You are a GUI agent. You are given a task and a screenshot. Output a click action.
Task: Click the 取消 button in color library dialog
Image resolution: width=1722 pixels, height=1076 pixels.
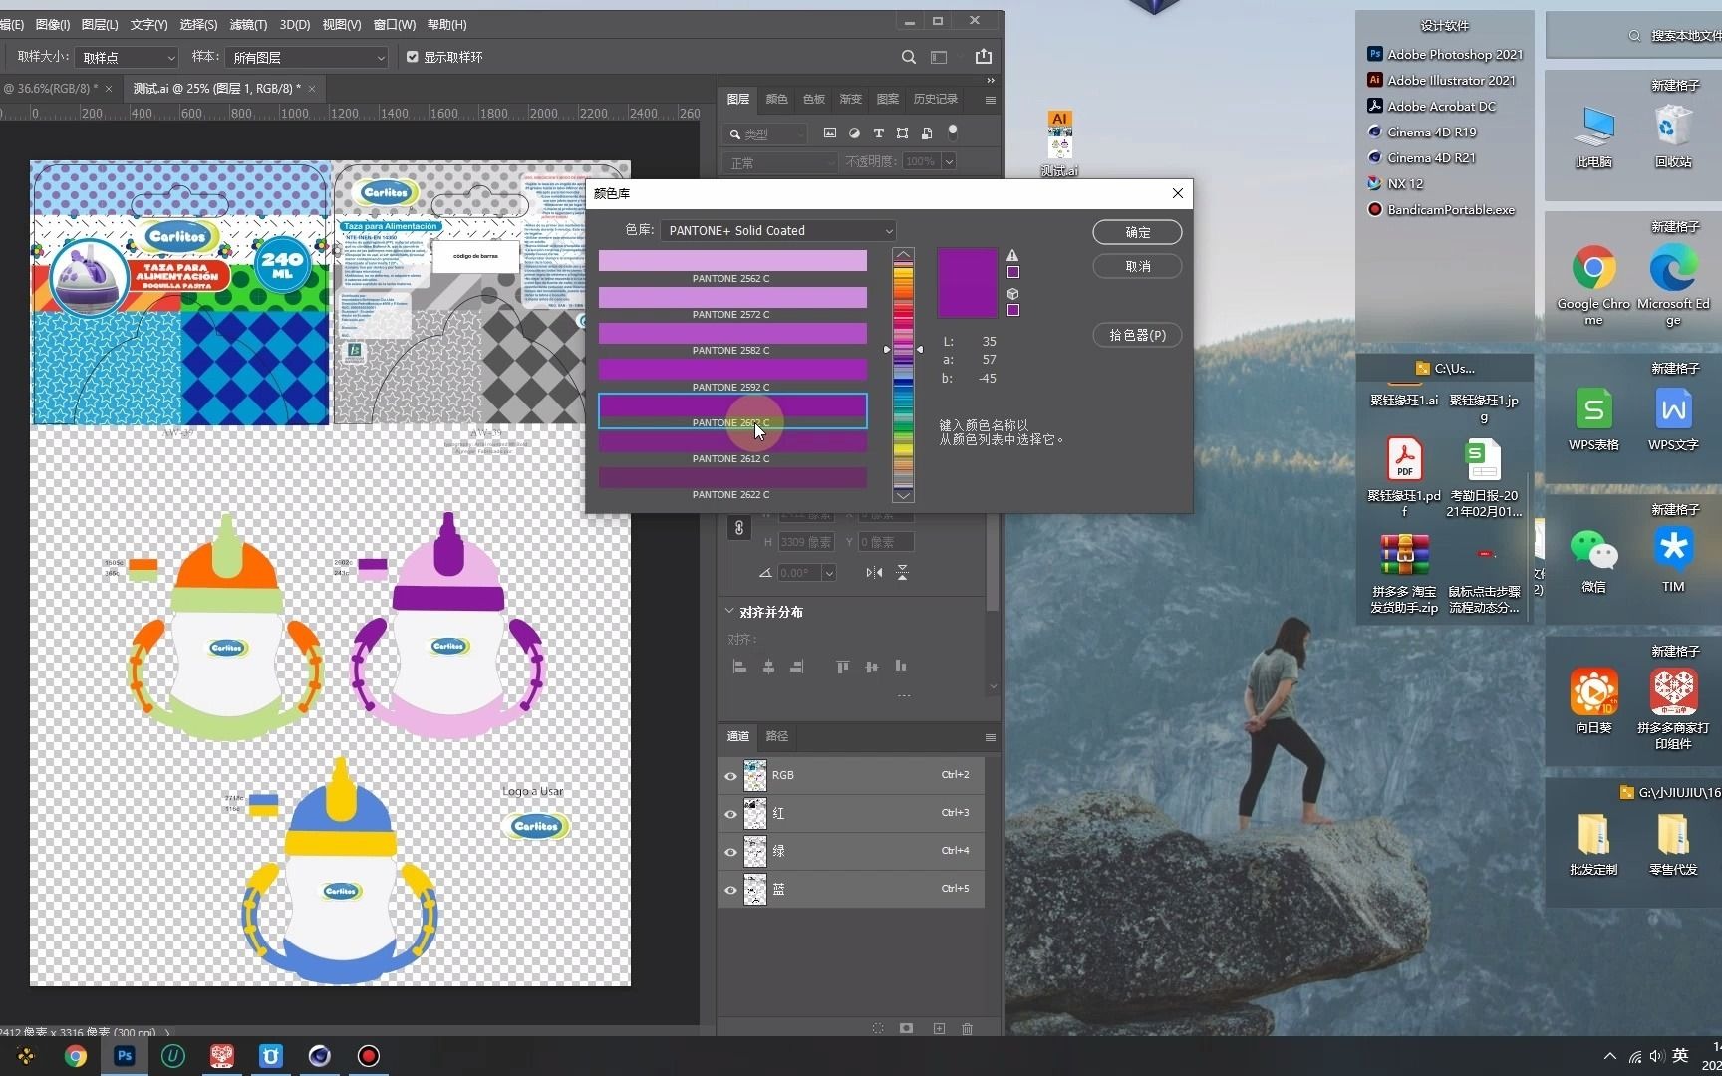click(1137, 266)
